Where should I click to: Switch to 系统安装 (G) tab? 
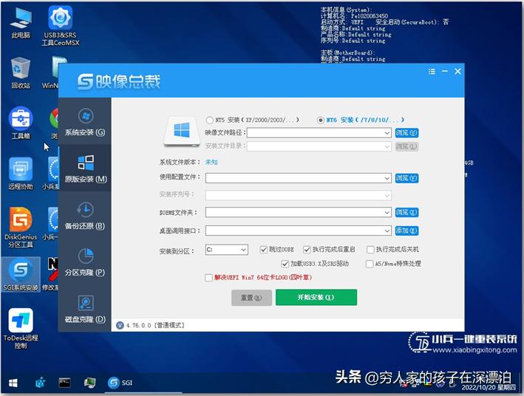pyautogui.click(x=85, y=122)
